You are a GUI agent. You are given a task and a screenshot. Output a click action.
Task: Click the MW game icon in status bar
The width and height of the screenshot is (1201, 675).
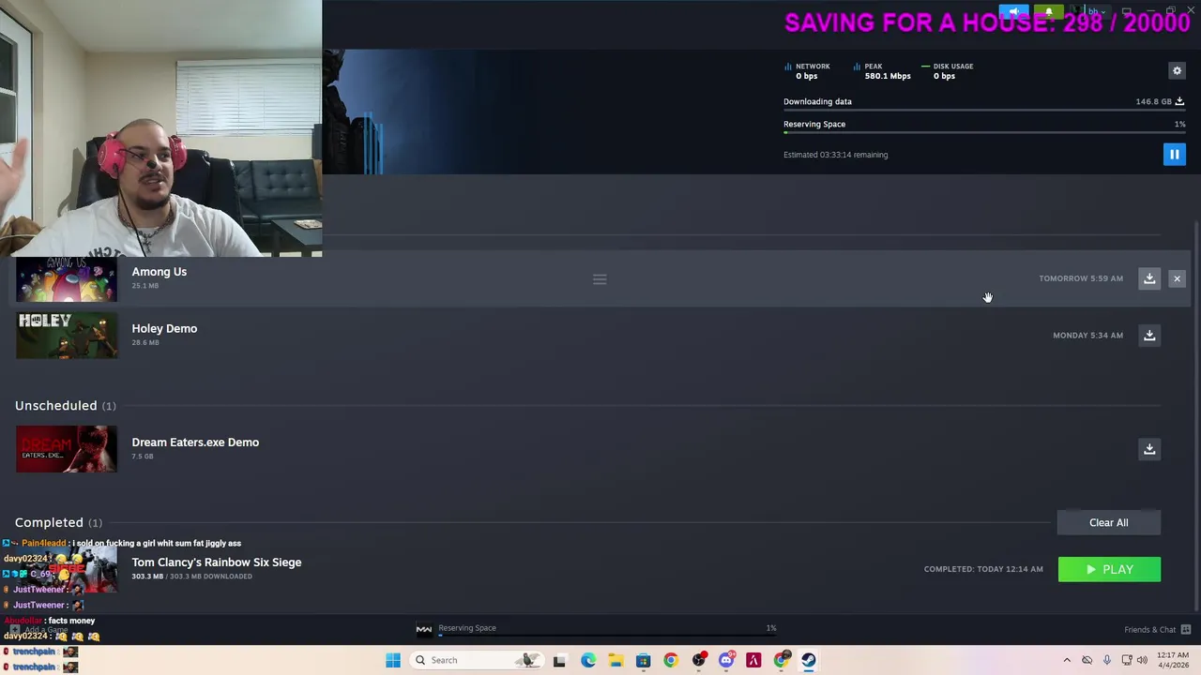pyautogui.click(x=424, y=630)
